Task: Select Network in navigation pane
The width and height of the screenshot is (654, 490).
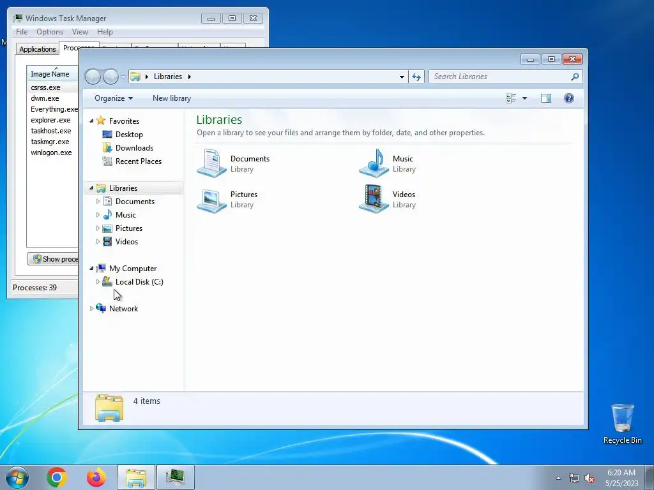Action: 123,309
